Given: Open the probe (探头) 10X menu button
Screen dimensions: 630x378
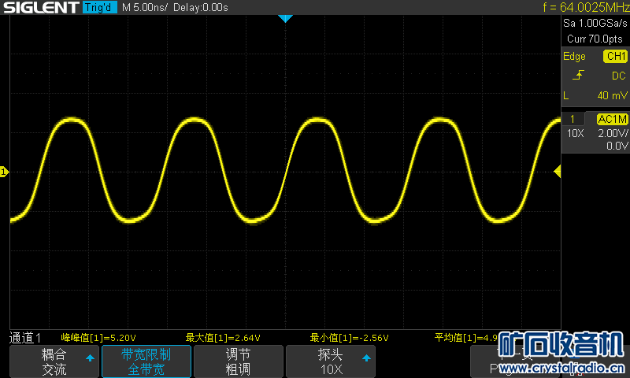Looking at the screenshot, I should [x=331, y=361].
